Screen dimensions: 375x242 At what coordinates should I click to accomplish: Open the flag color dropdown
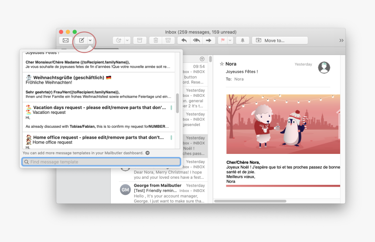click(x=230, y=41)
